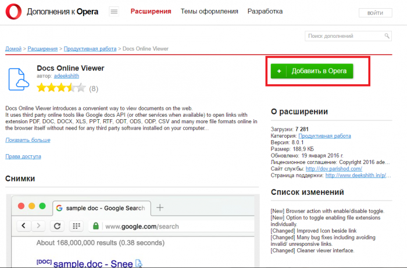Expand description with Показать больше
The height and width of the screenshot is (268, 407).
coord(27,140)
